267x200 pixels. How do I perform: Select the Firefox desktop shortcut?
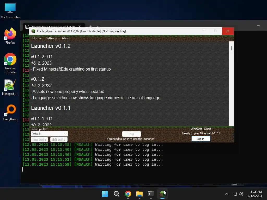(10, 36)
